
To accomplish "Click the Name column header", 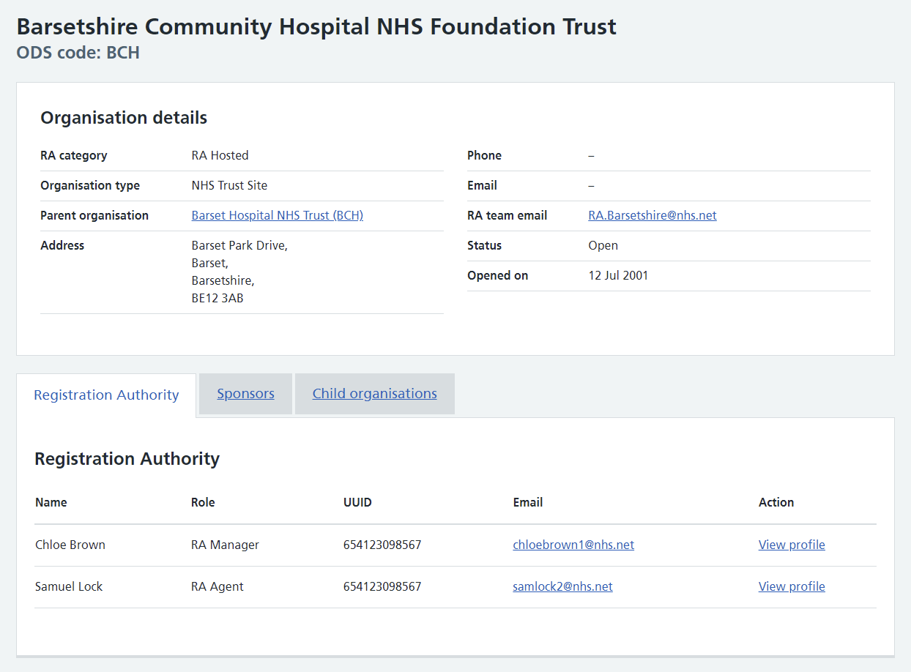I will (x=51, y=502).
